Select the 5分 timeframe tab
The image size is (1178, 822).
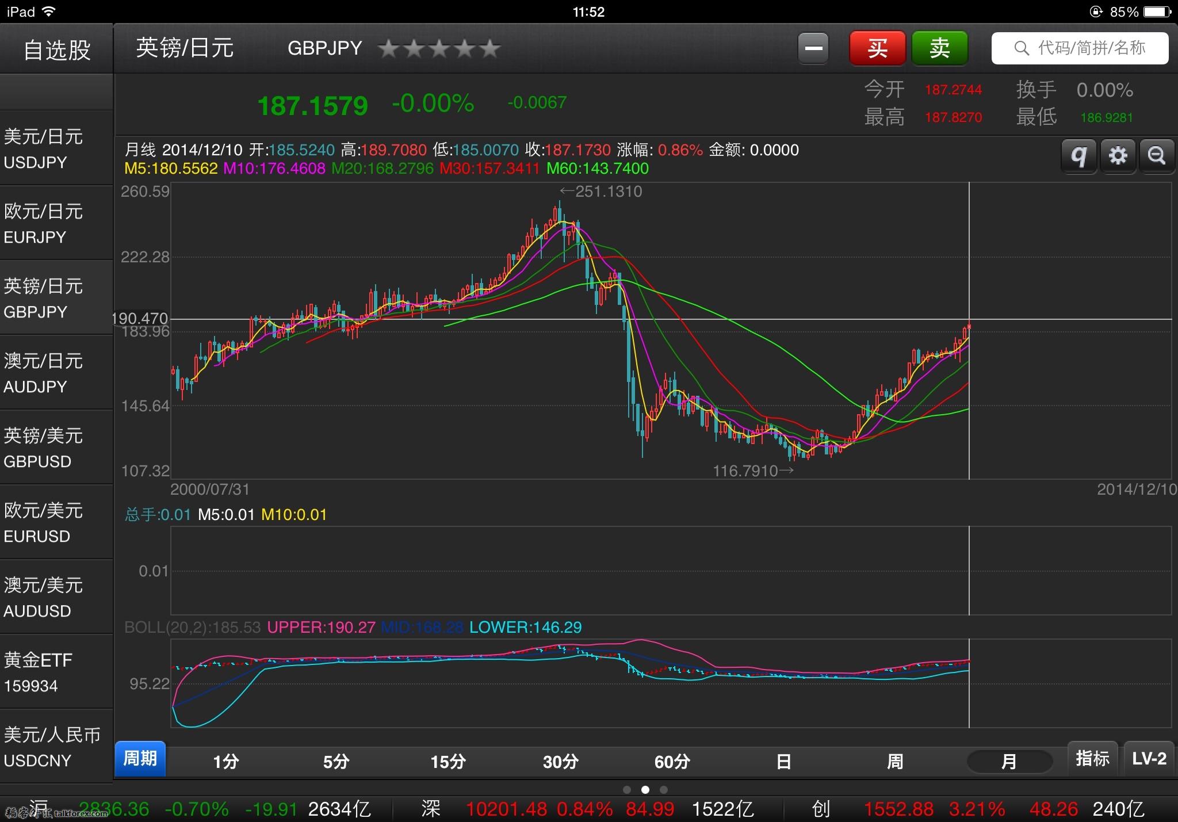pos(336,762)
